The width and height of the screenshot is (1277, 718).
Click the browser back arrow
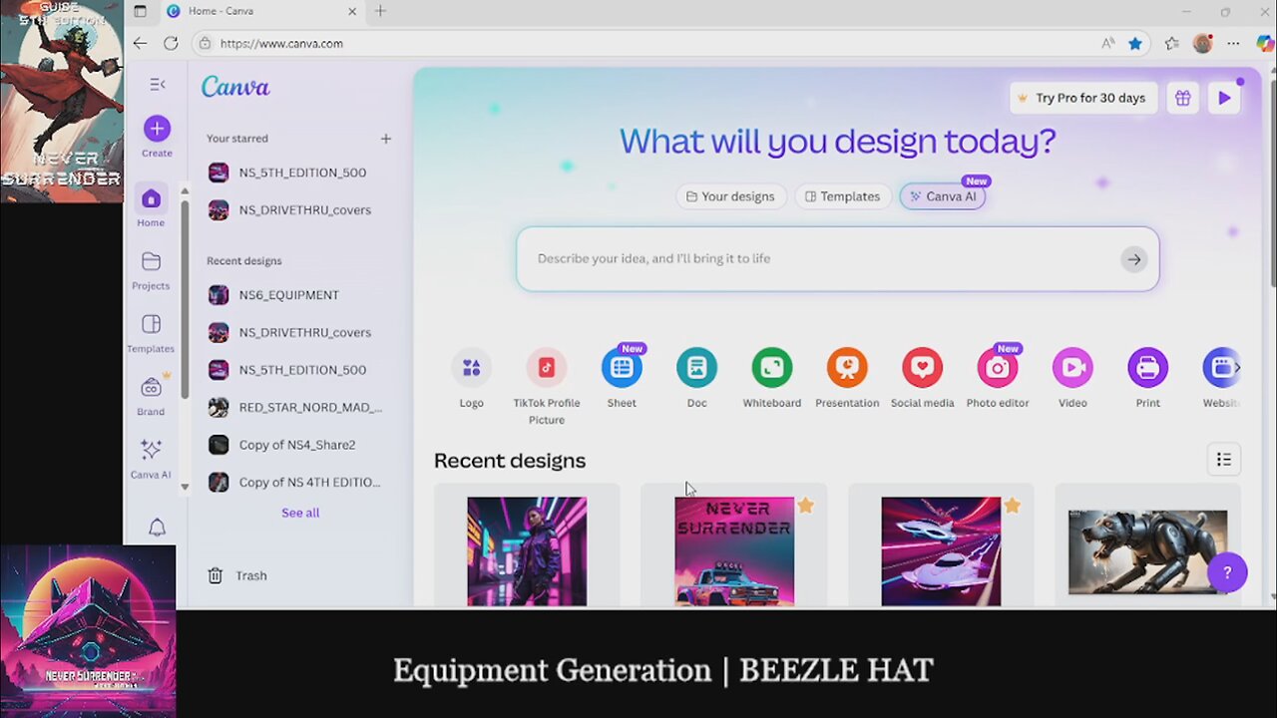(x=140, y=43)
